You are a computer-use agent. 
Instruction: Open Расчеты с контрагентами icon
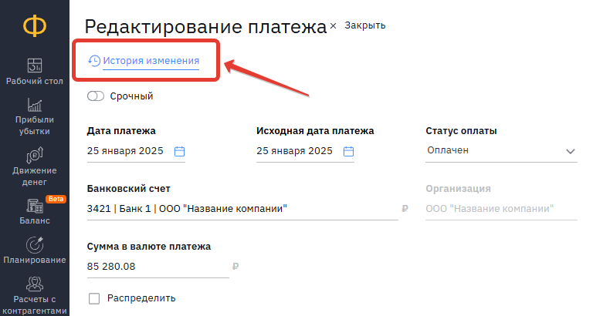[x=35, y=284]
